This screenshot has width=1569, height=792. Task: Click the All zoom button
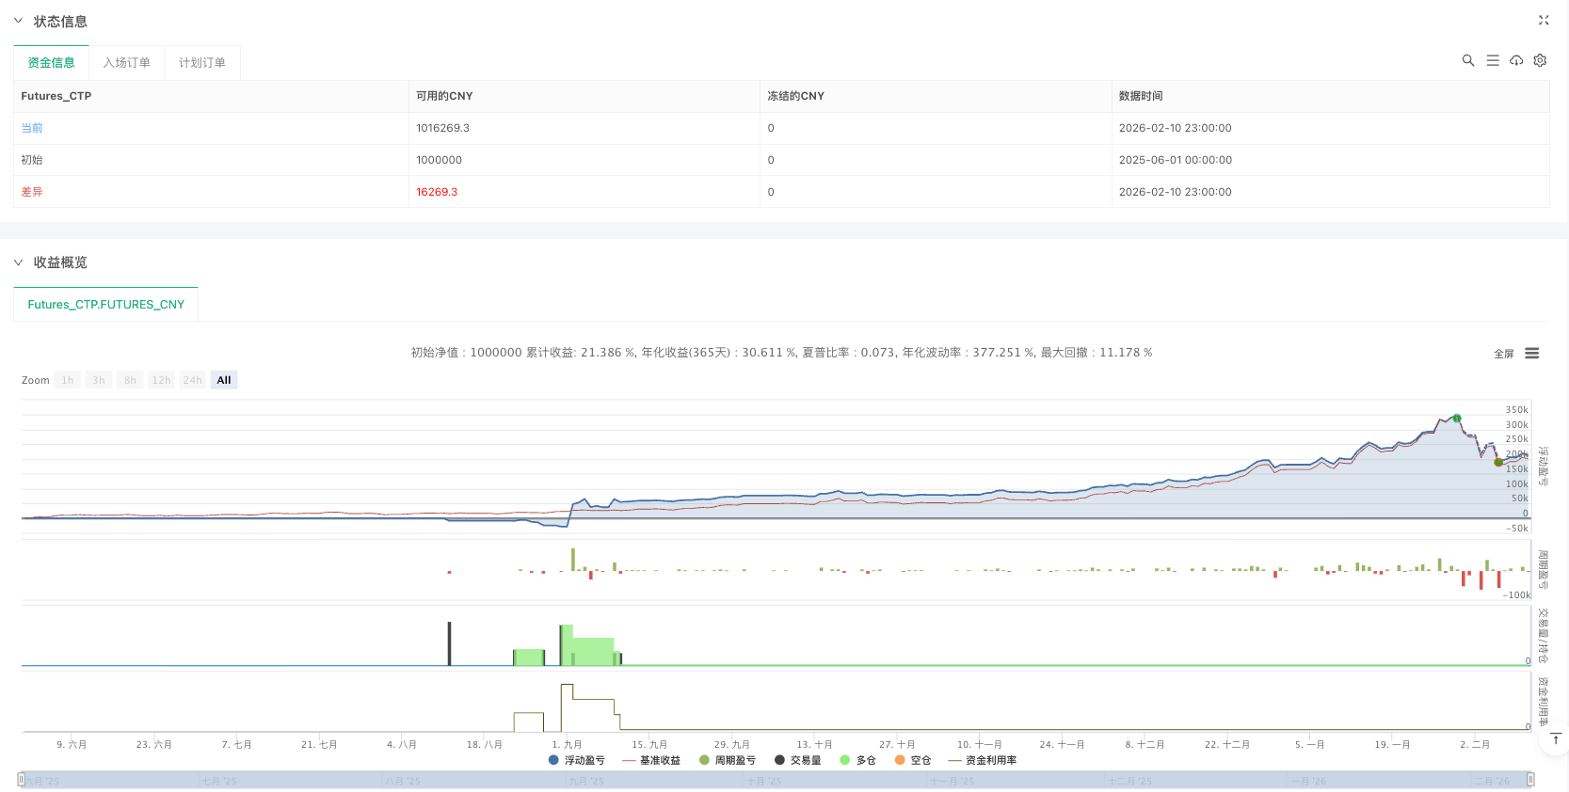[224, 380]
